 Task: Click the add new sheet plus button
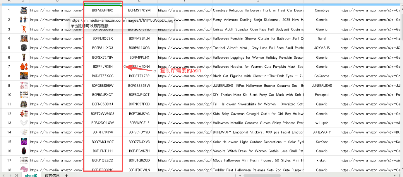pyautogui.click(x=66, y=175)
